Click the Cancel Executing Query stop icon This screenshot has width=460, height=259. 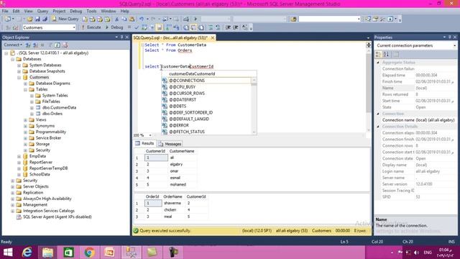[129, 27]
